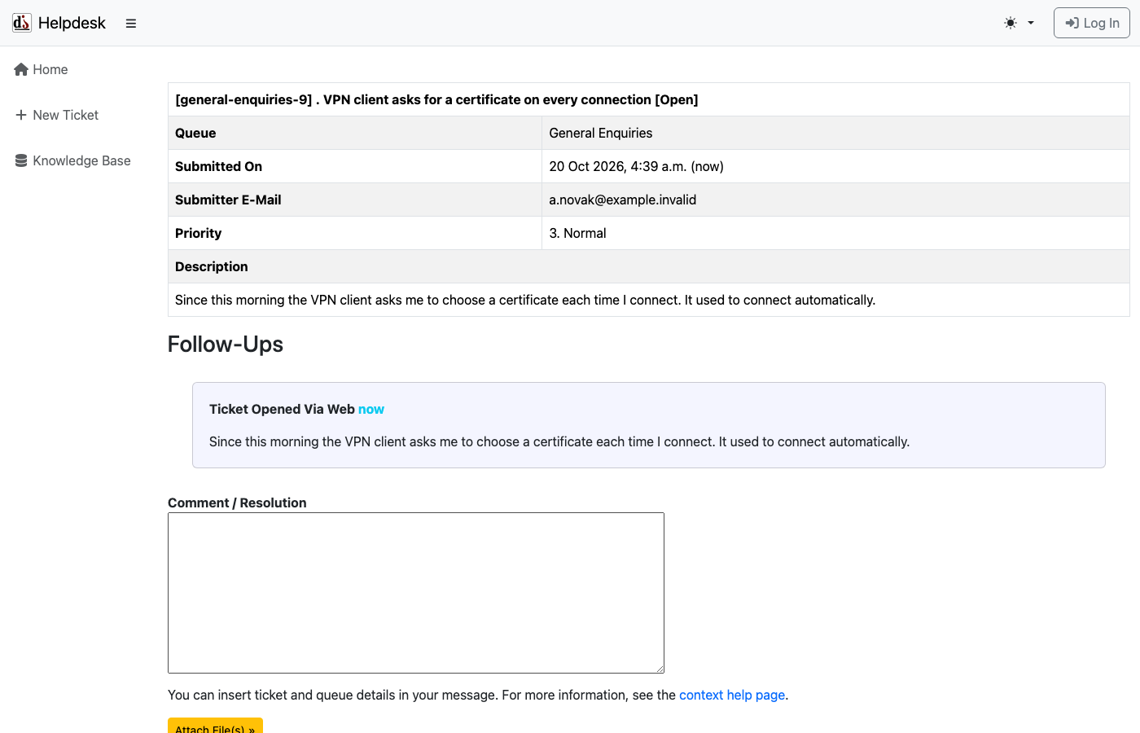The image size is (1140, 733).
Task: Click 'Ticket Opened Via Web' follow-up title
Action: point(282,410)
